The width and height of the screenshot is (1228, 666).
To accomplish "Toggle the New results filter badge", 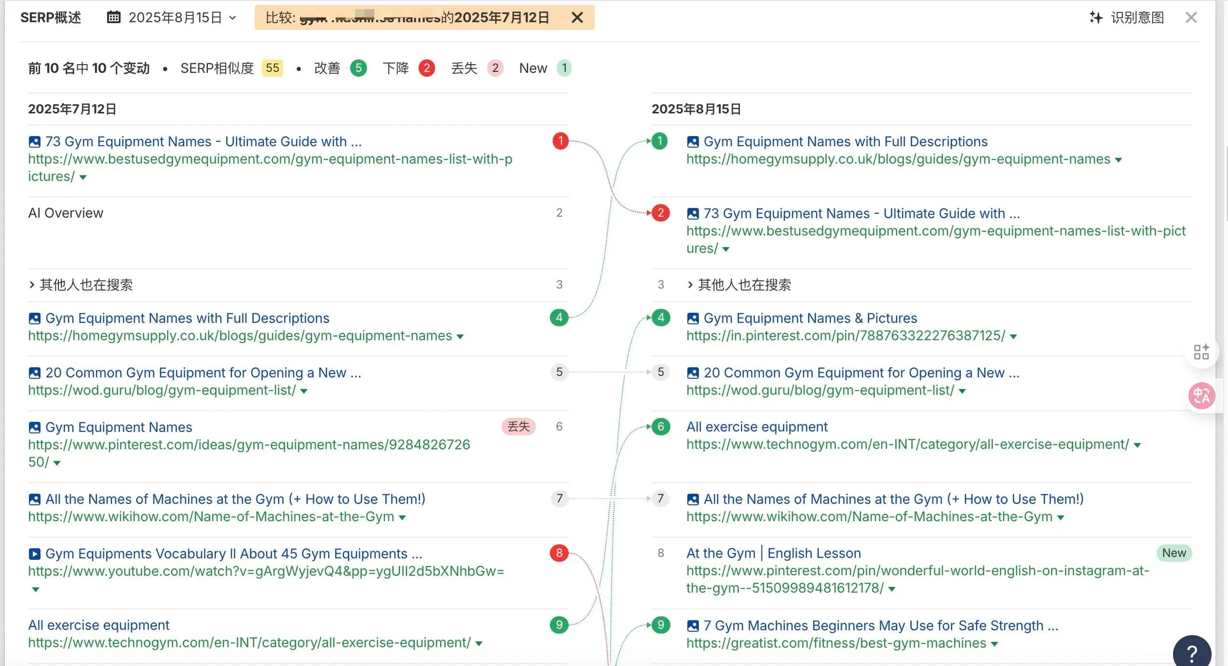I will point(563,68).
